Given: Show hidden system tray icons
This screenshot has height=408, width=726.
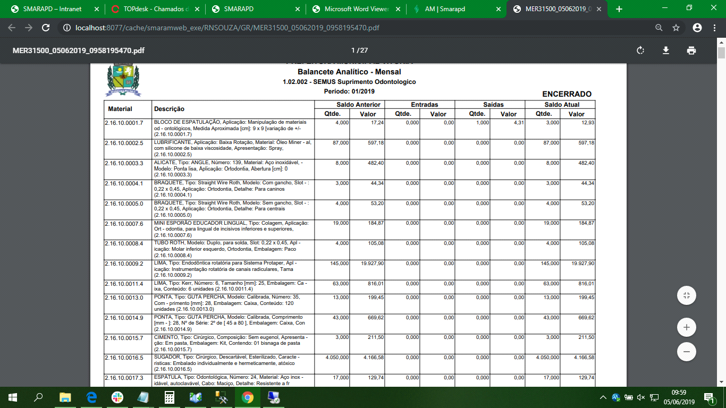Looking at the screenshot, I should pyautogui.click(x=603, y=397).
